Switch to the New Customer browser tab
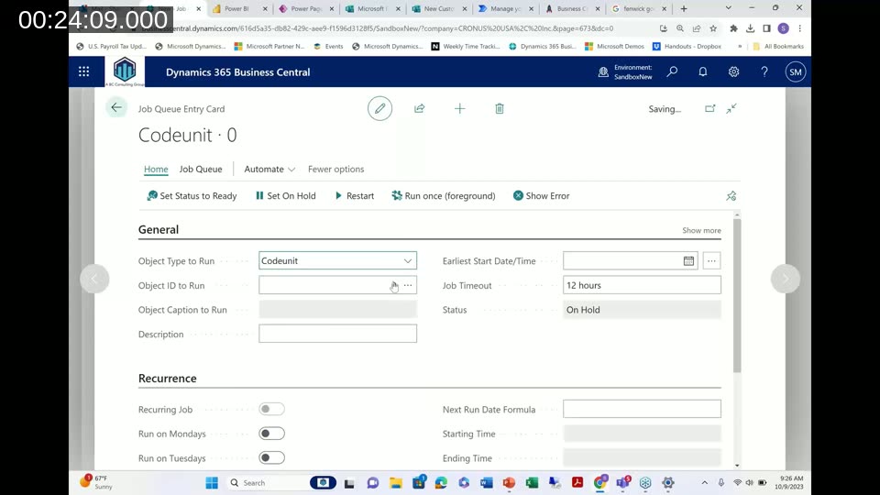Screen dimensions: 880x495 click(x=438, y=8)
